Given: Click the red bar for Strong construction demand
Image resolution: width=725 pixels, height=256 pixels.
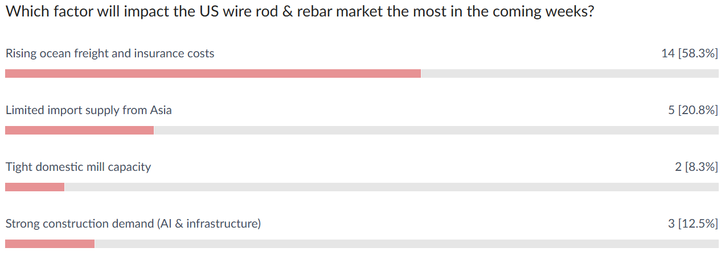Looking at the screenshot, I should [50, 244].
